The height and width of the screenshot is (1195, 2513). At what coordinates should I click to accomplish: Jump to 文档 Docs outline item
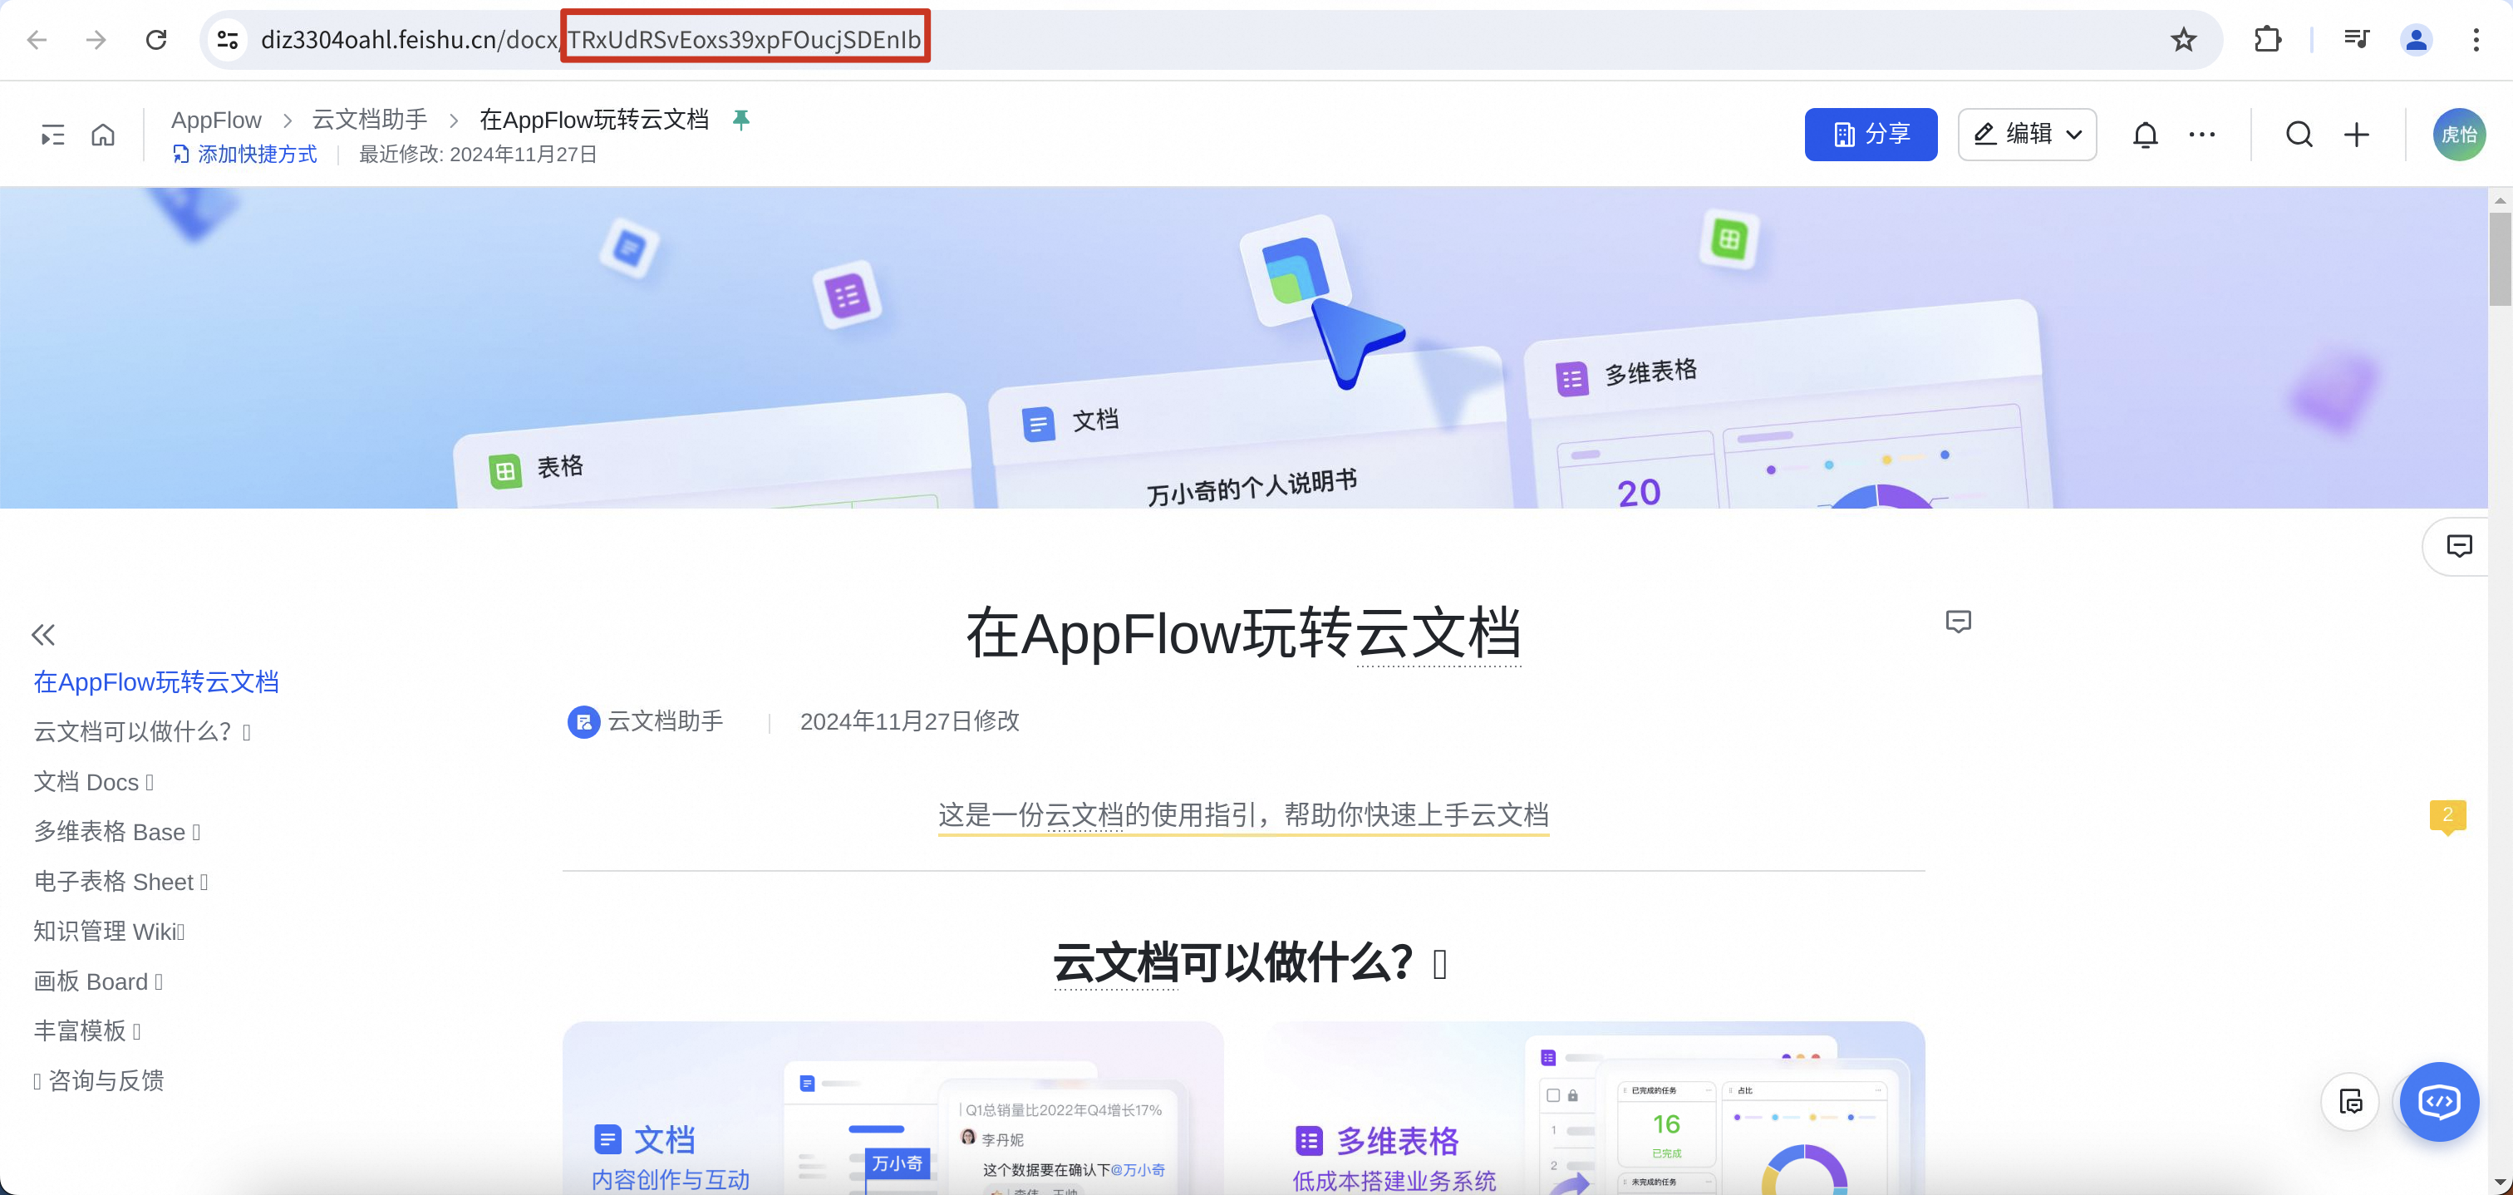pyautogui.click(x=94, y=781)
